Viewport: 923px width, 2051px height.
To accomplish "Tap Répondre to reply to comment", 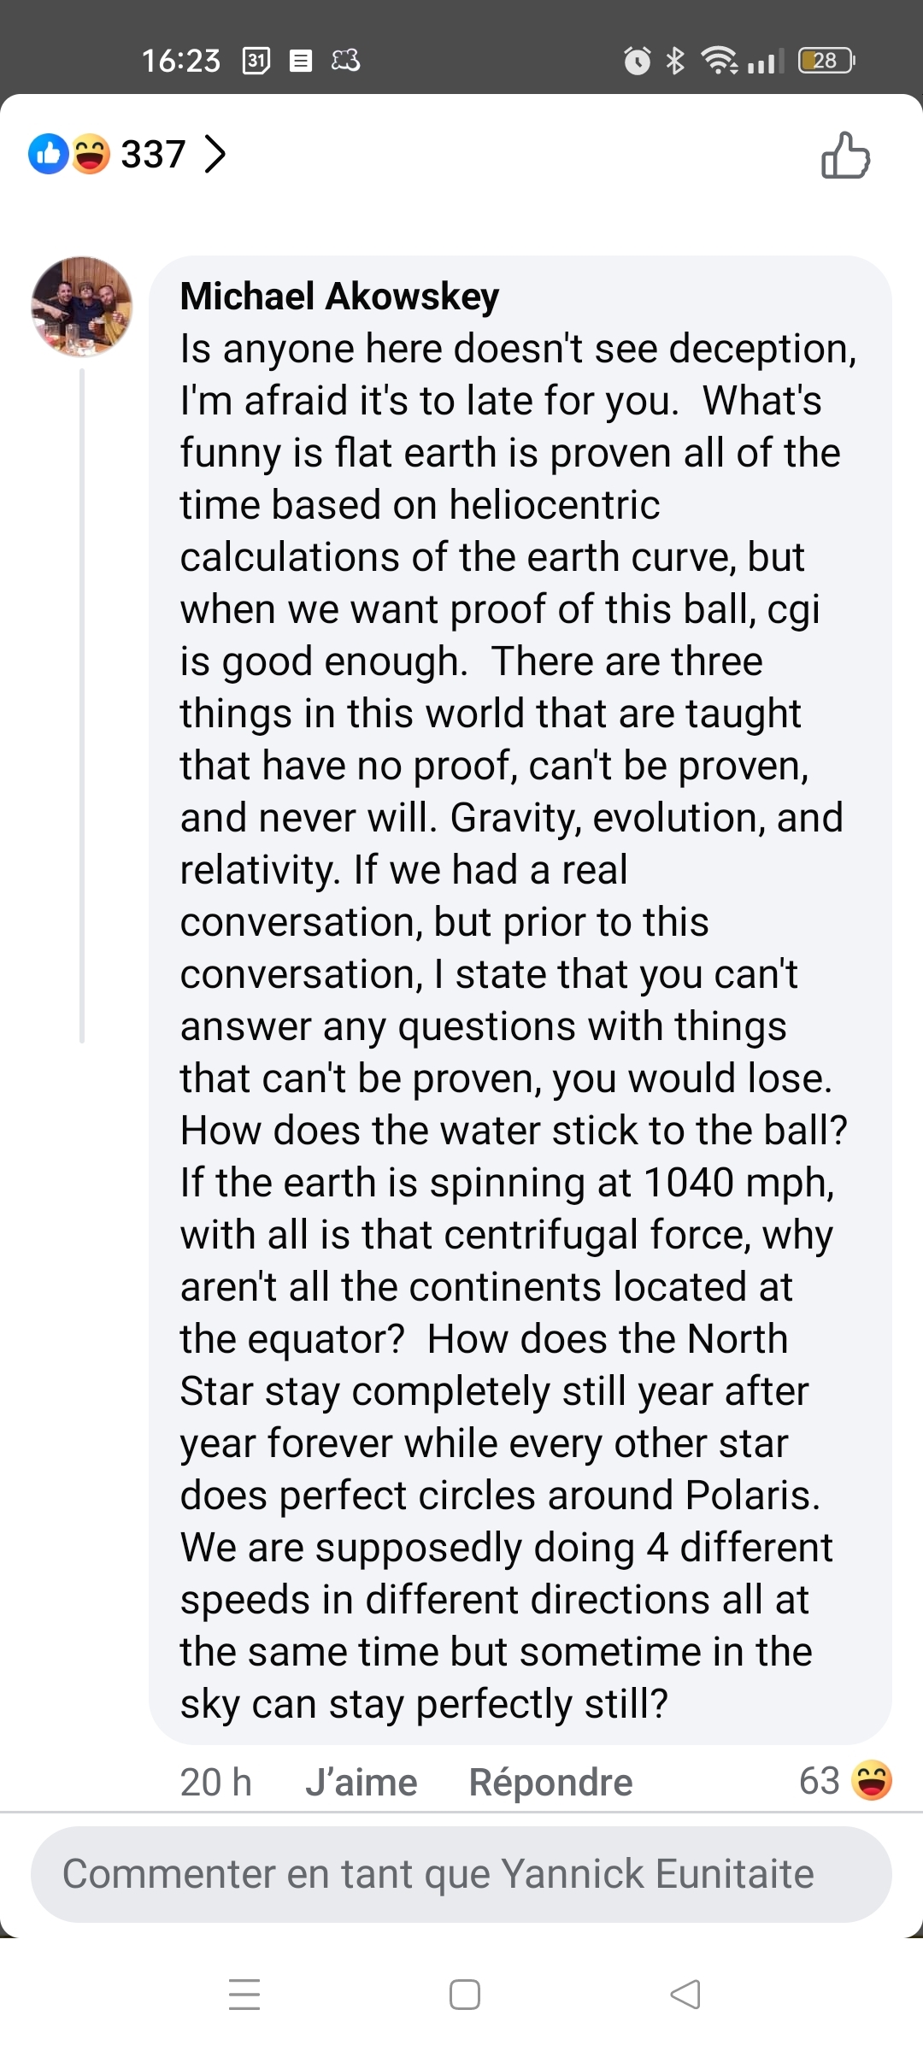I will point(550,1783).
